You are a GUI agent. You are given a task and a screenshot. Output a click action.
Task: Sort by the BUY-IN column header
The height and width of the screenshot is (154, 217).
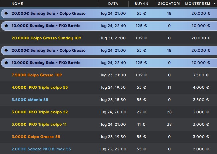[x=141, y=4]
